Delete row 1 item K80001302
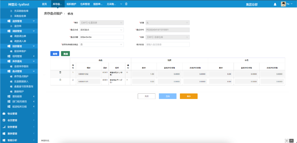297x143 pixels. pyautogui.click(x=60, y=72)
